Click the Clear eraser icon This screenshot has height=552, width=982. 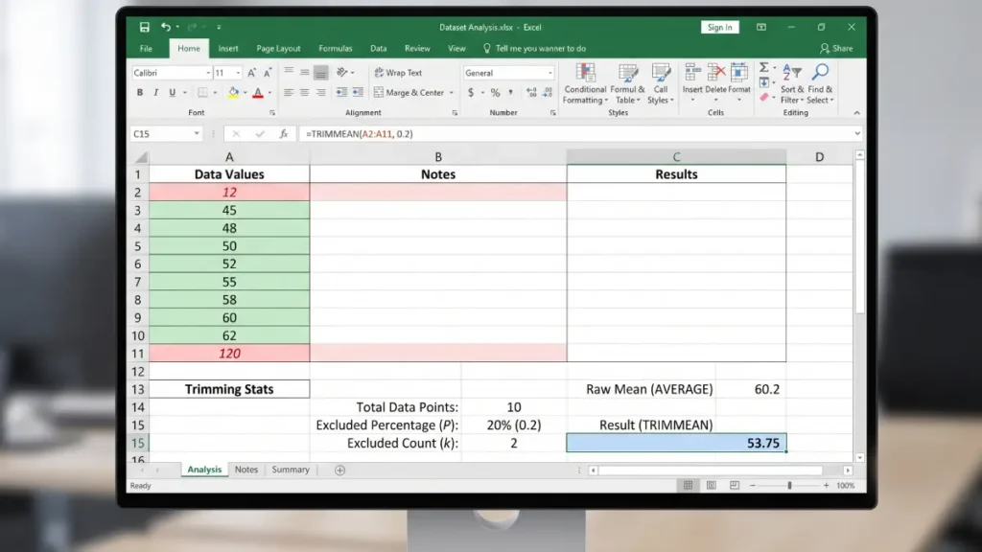(x=764, y=97)
